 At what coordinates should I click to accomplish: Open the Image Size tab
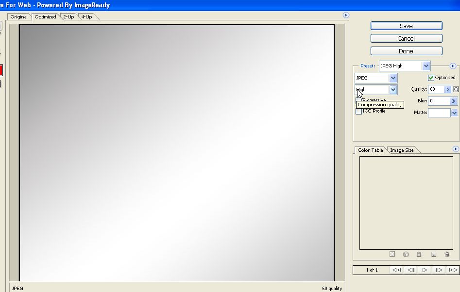click(x=402, y=150)
